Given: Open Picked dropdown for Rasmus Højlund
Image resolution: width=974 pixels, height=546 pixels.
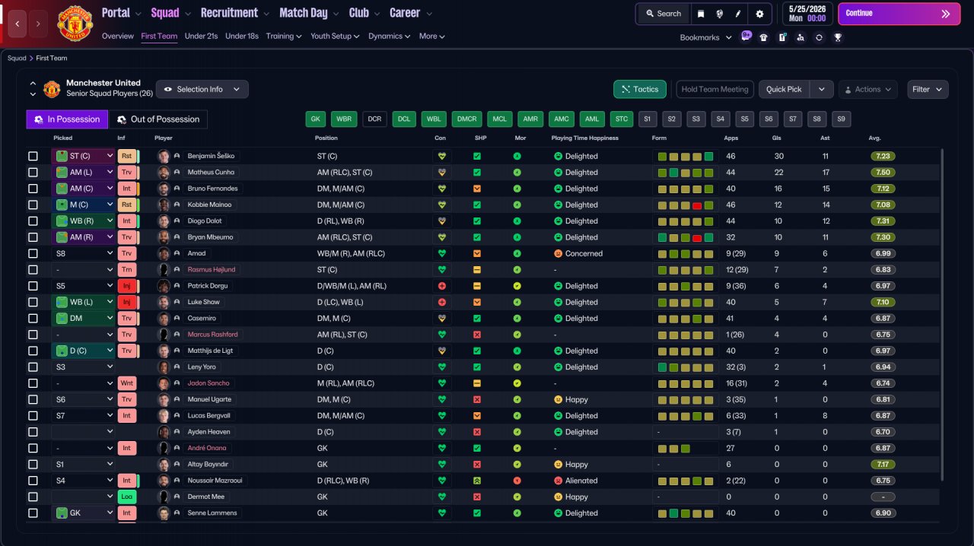Looking at the screenshot, I should coord(83,270).
